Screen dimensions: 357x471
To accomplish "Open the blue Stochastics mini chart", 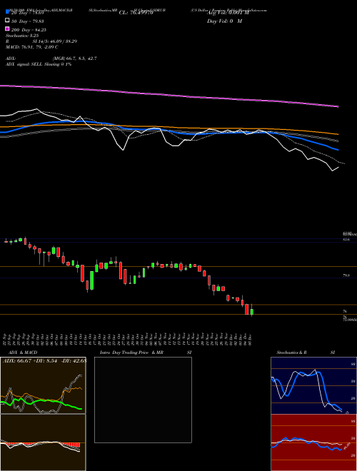I will pyautogui.click(x=313, y=385).
